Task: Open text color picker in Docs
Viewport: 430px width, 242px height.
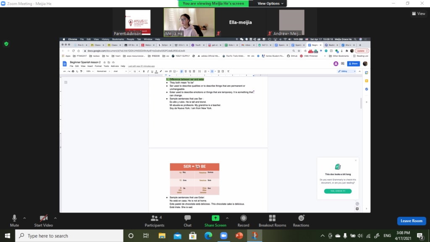Action: [156, 71]
